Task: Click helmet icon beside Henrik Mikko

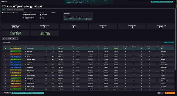Action: [25, 78]
